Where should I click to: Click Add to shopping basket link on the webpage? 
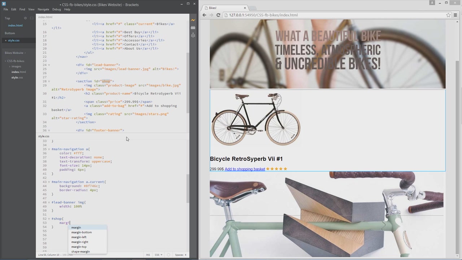click(245, 169)
